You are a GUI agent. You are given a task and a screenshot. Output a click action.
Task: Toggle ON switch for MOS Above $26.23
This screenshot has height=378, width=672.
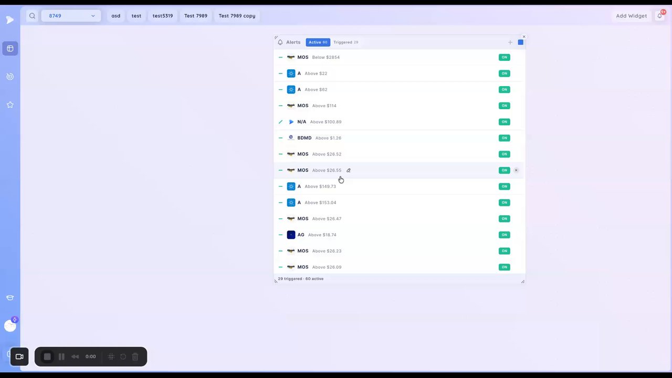(504, 251)
